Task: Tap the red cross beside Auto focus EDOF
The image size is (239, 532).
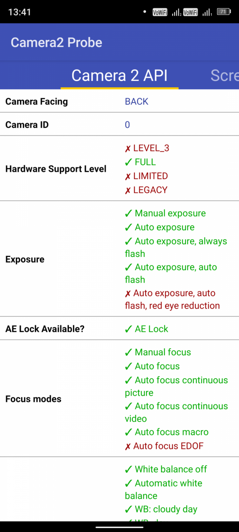Action: pyautogui.click(x=128, y=446)
